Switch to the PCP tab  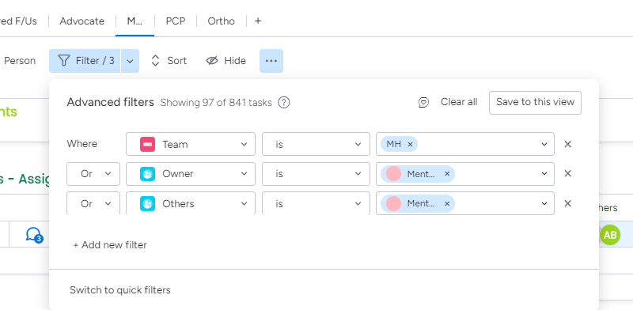pos(176,21)
